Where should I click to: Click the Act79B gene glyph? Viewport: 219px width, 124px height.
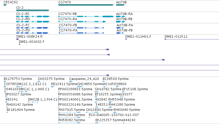tap(120, 5)
